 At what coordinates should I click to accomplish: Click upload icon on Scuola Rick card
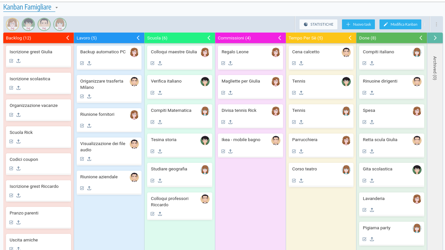18,141
